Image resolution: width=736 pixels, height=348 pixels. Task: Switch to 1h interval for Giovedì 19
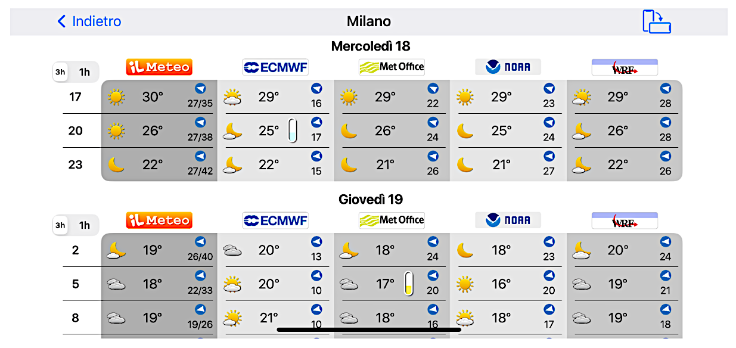[x=85, y=225]
